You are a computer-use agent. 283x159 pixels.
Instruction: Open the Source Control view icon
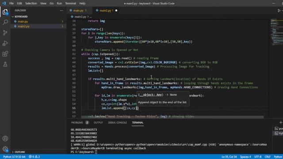point(5,33)
